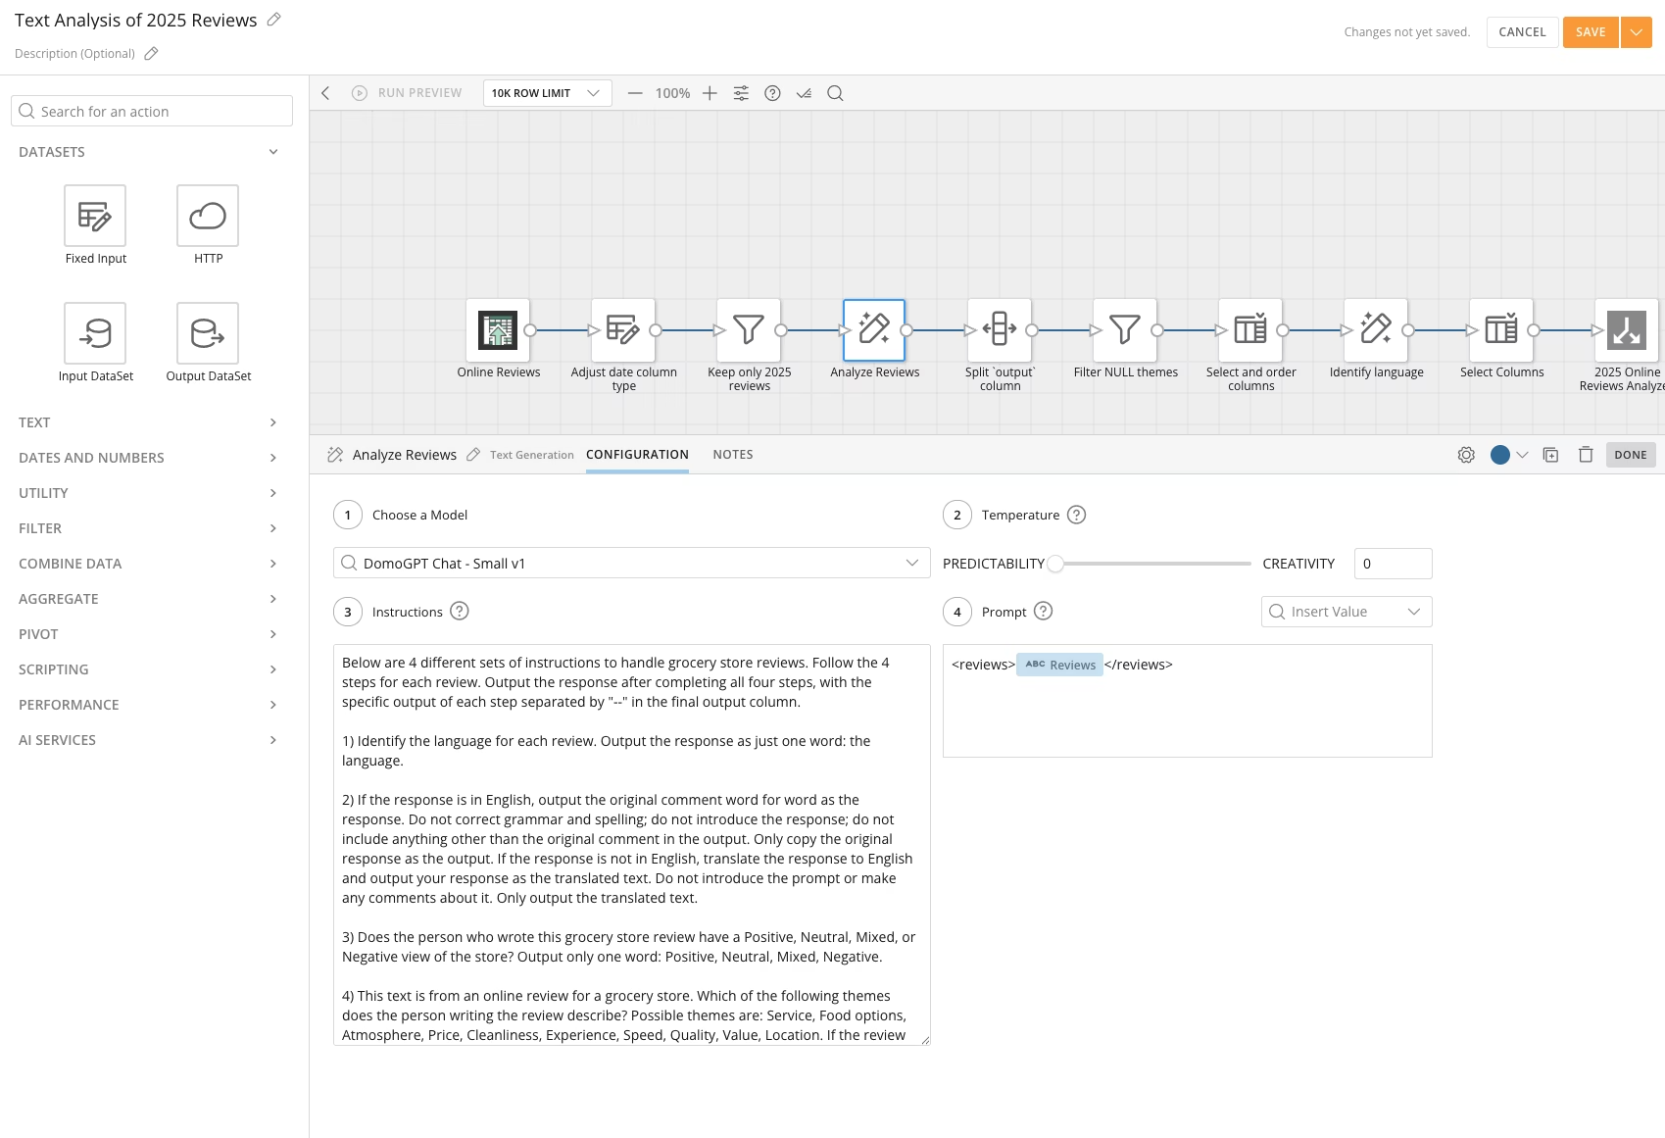Expand the COMBINE DATA section
The width and height of the screenshot is (1665, 1138).
coord(273,564)
